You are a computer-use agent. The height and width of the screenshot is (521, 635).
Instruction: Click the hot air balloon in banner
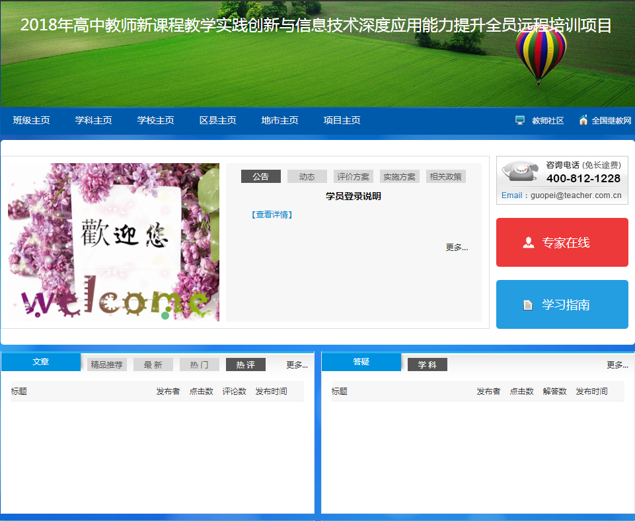[541, 55]
